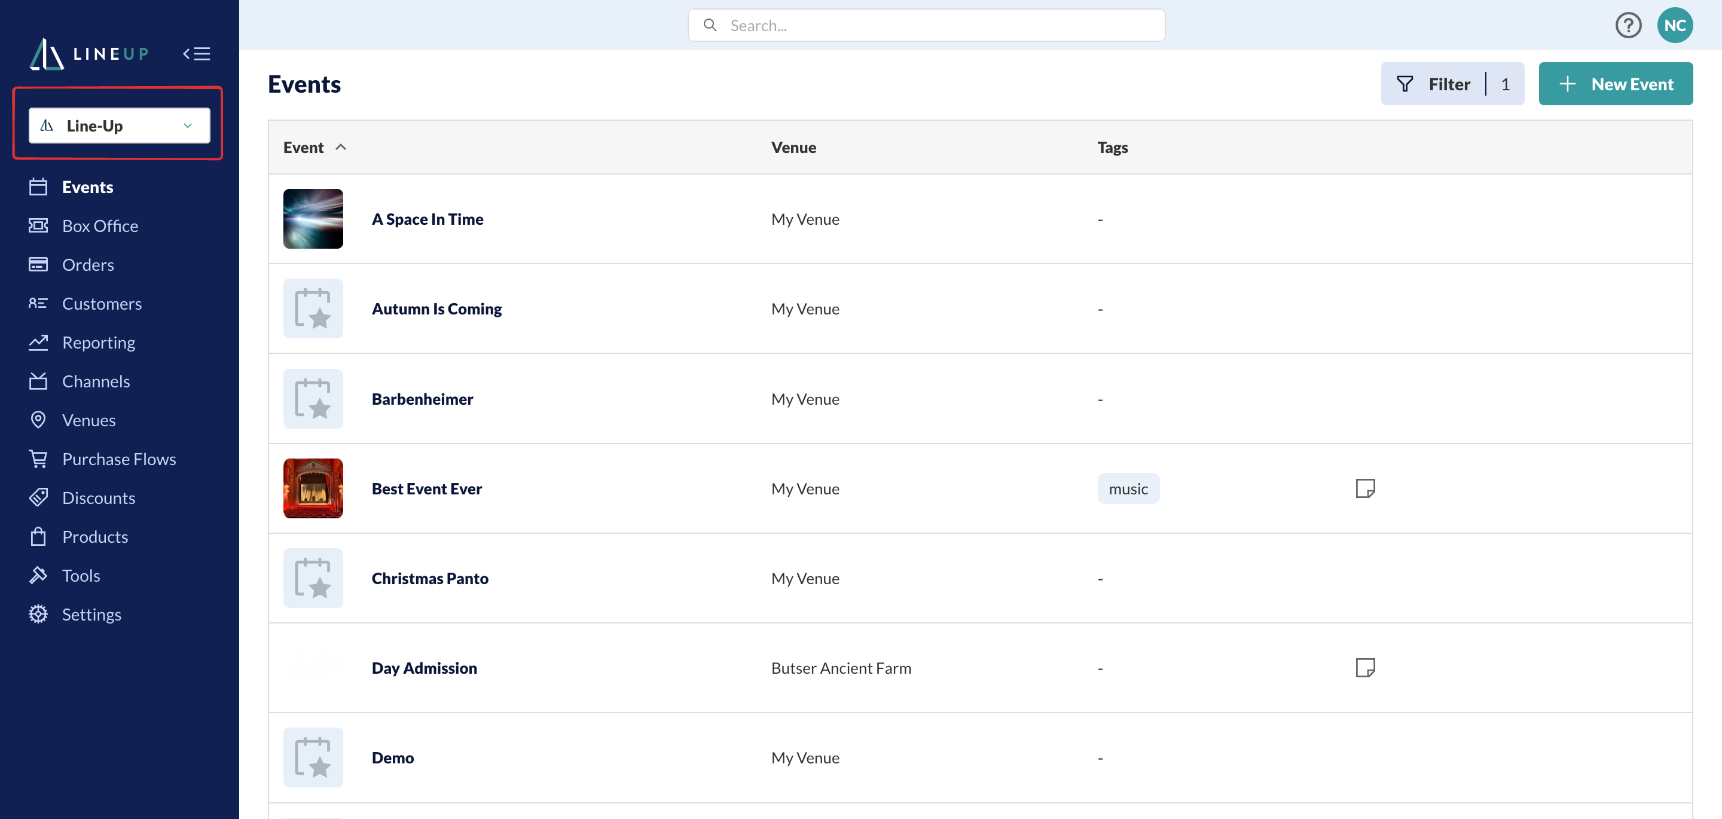Viewport: 1722px width, 819px height.
Task: Click Butser Ancient Farm venue text
Action: point(841,667)
